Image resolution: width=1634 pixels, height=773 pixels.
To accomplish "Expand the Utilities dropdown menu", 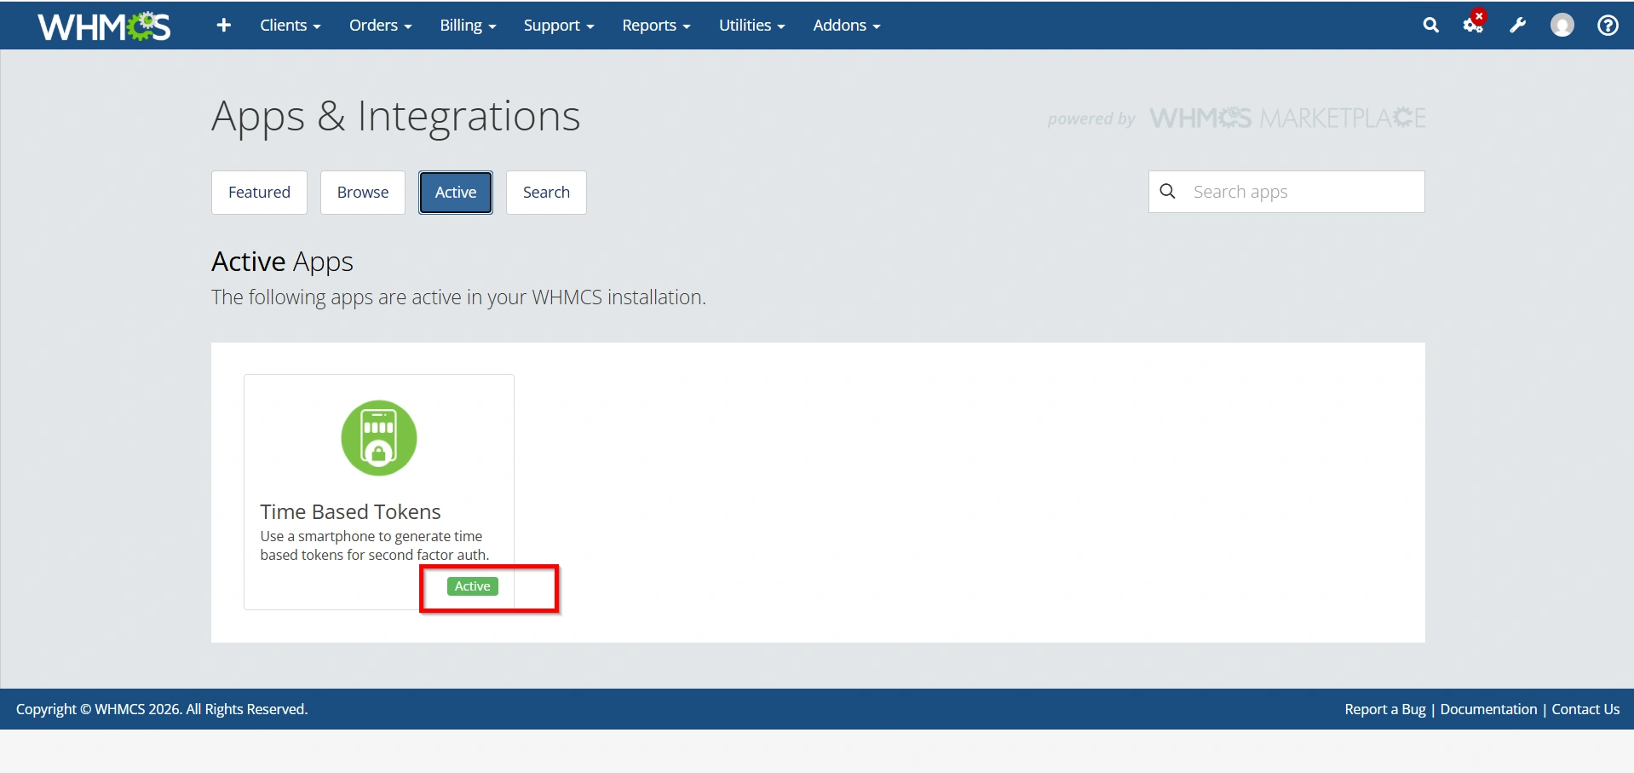I will coord(752,26).
